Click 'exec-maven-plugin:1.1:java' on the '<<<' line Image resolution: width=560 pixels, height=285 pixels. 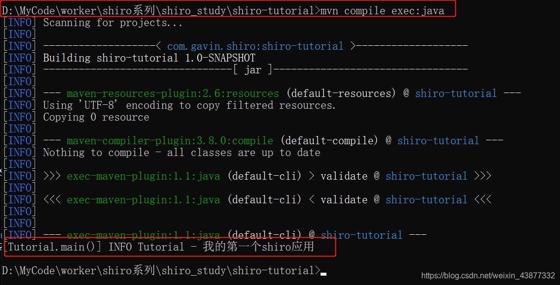143,200
